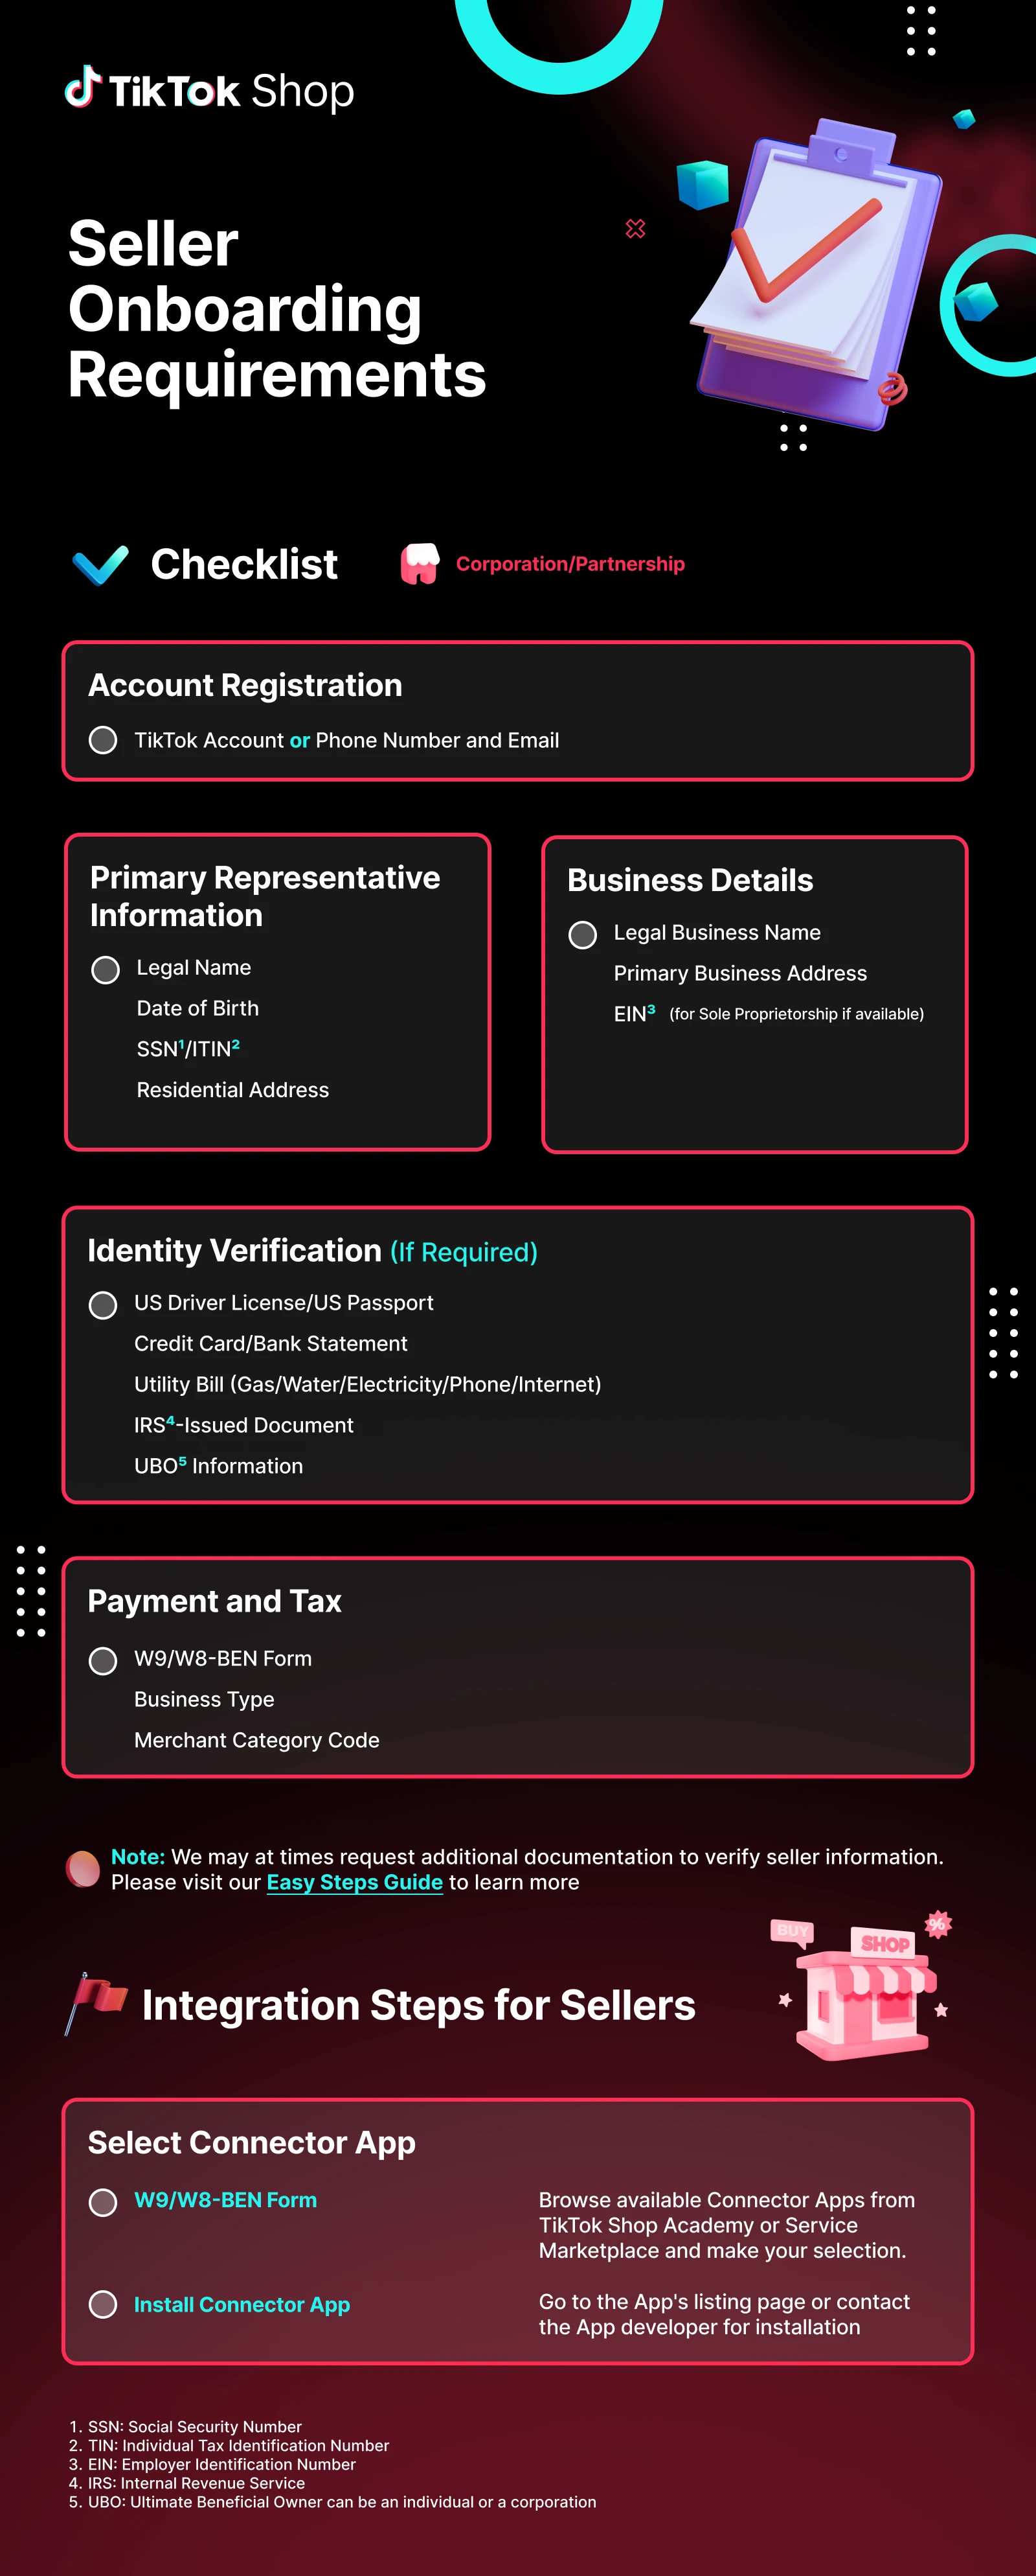This screenshot has height=2576, width=1036.
Task: Click the teal W9/W8-BEN Form text in Select Connector App
Action: click(x=226, y=2200)
